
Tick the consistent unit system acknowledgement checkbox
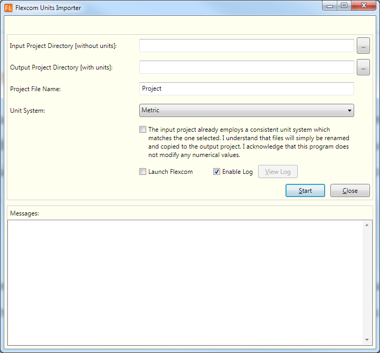point(142,130)
